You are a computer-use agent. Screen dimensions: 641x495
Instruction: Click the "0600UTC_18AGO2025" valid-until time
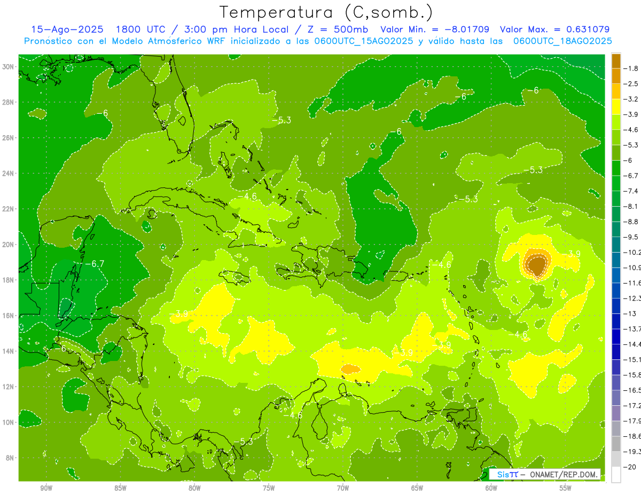[x=562, y=41]
